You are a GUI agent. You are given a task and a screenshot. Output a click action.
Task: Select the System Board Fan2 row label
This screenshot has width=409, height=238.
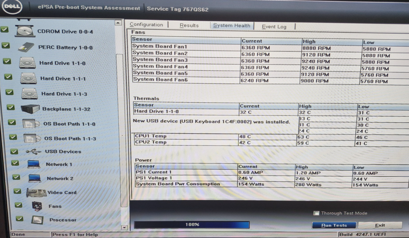(x=160, y=53)
